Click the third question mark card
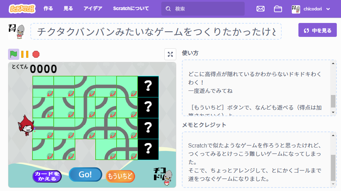Image resolution: width=341 pixels, height=191 pixels. pos(148,128)
